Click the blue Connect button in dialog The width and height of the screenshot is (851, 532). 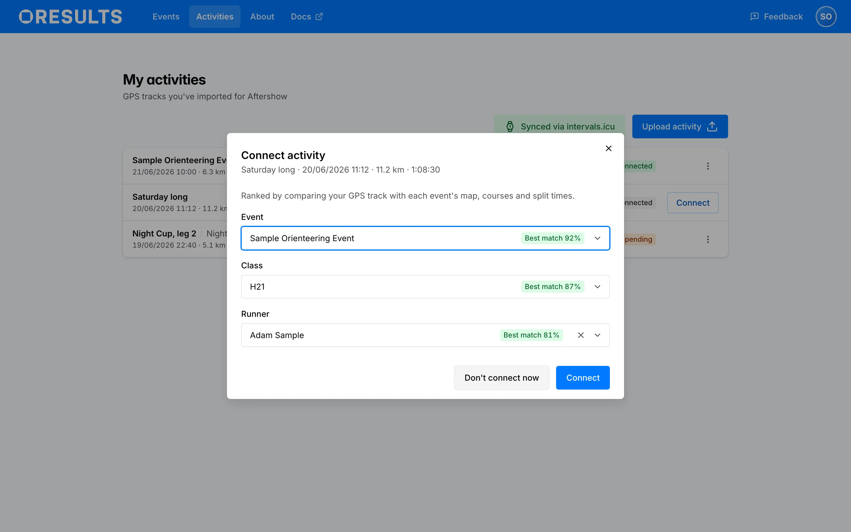click(583, 377)
